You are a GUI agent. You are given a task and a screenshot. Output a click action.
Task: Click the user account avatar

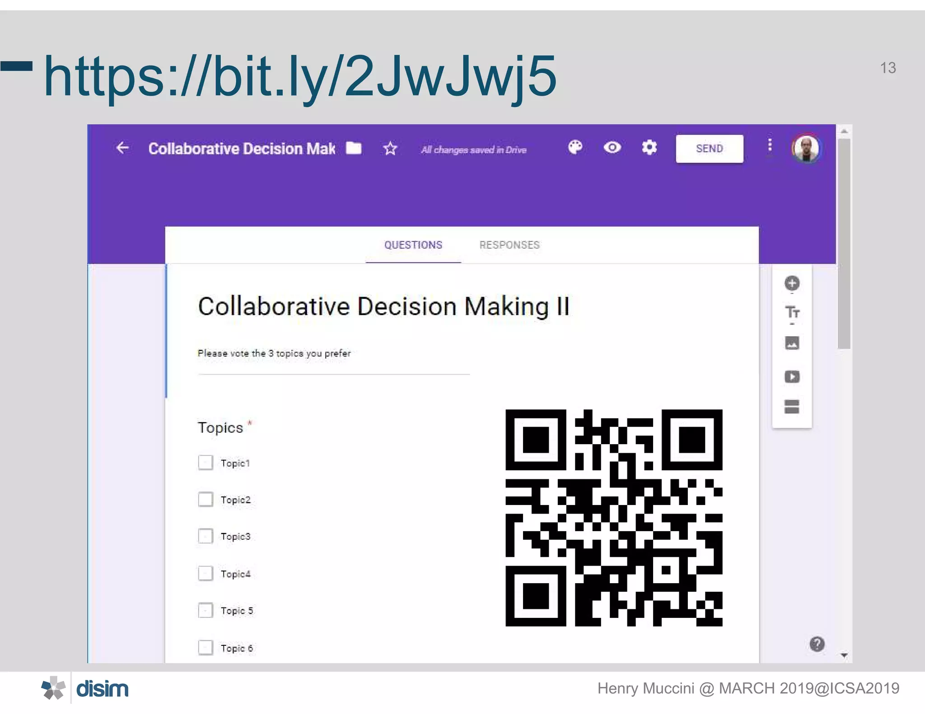(x=806, y=148)
